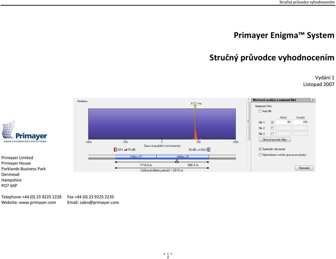Screen dimensions: 336x259
Task: Enable the Filtr 2 checkbox
Action: point(272,128)
